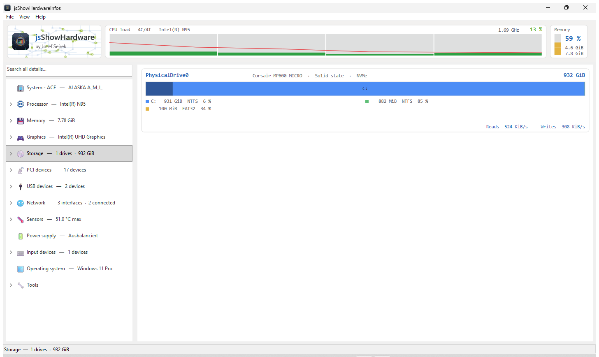Image resolution: width=599 pixels, height=357 pixels.
Task: Click the Storage disc icon
Action: click(x=21, y=153)
